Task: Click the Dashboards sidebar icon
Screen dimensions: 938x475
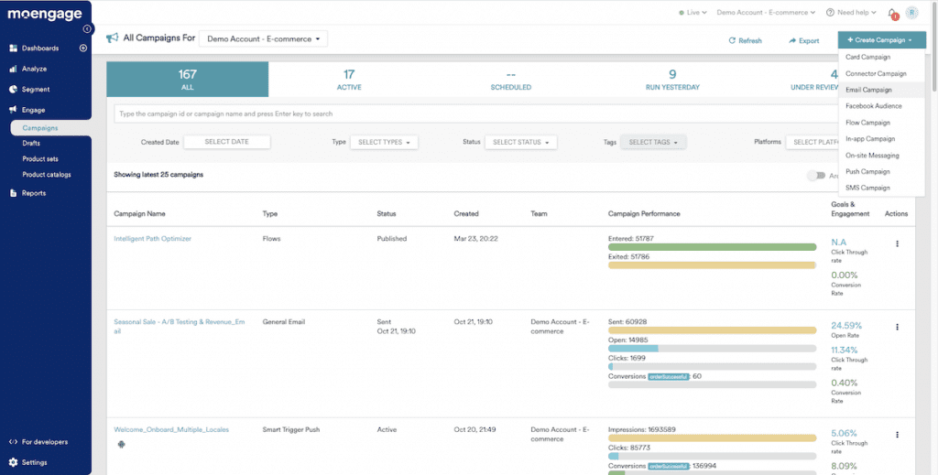Action: pos(13,49)
